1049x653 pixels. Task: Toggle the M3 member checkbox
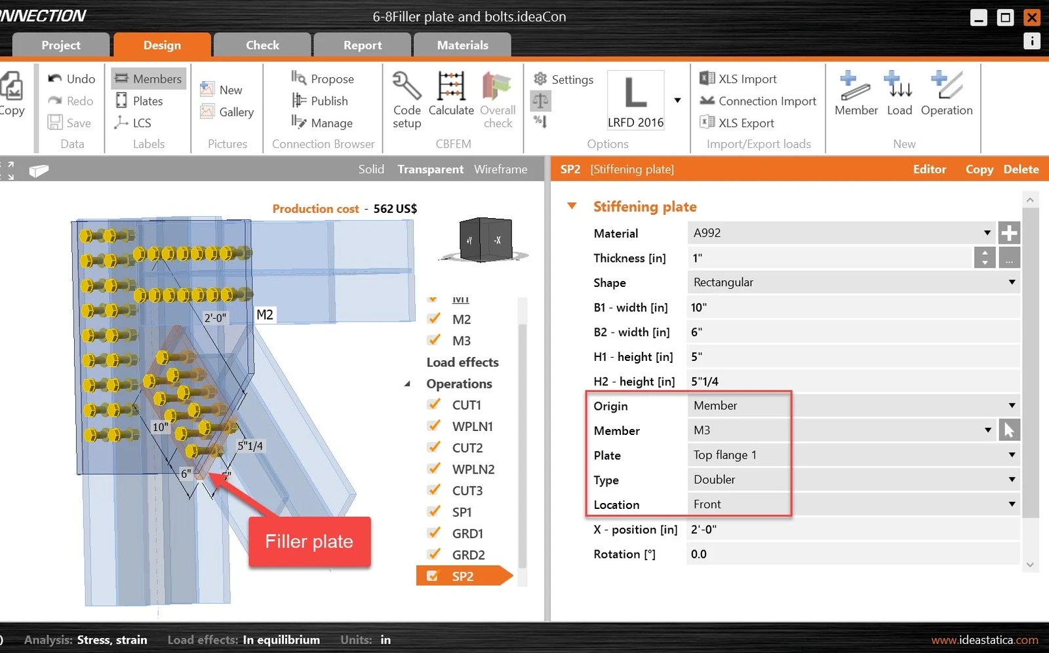tap(433, 341)
